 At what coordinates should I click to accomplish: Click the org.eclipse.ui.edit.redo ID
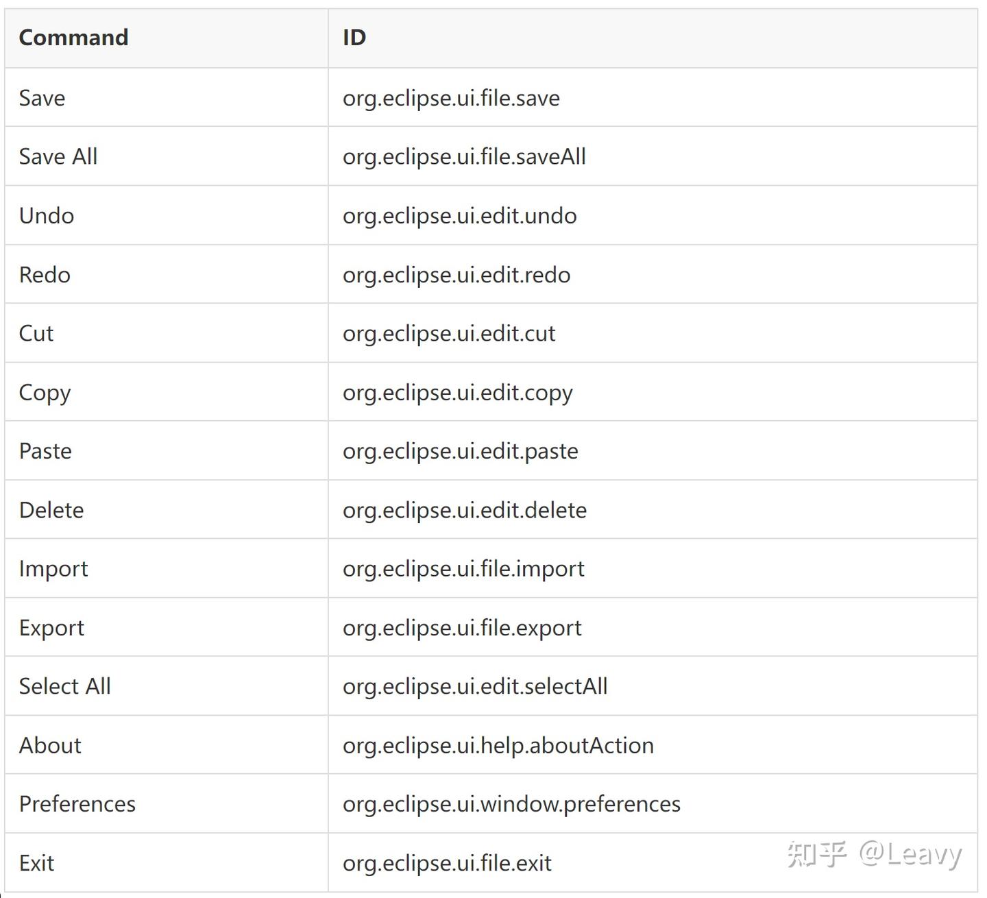(456, 275)
